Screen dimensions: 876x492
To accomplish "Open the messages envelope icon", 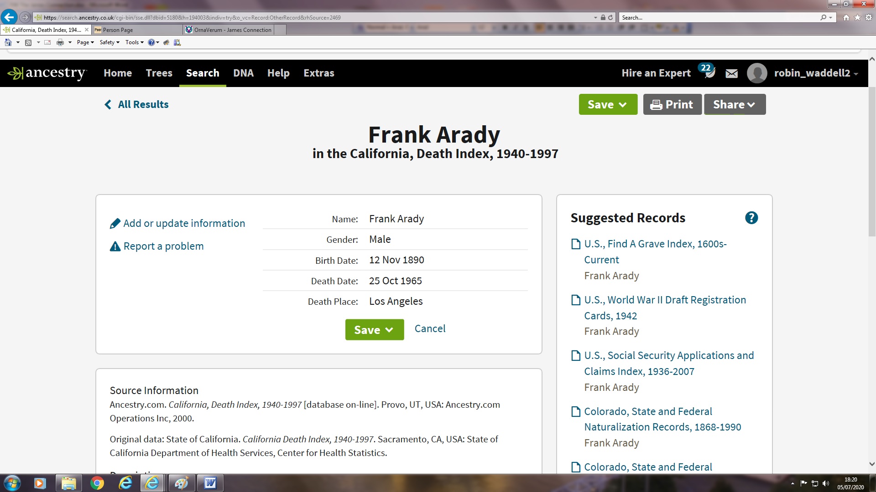I will click(x=731, y=73).
